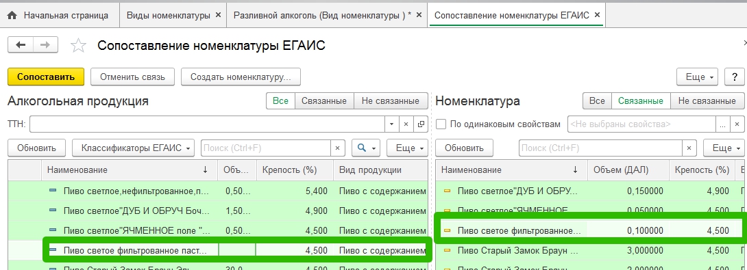Image resolution: width=747 pixels, height=270 pixels.
Task: Click the Не выбраны свойства field
Action: tap(641, 124)
